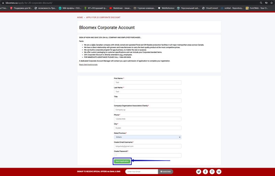Click the Enter Your Email footer field
The width and height of the screenshot is (275, 176).
click(x=142, y=172)
